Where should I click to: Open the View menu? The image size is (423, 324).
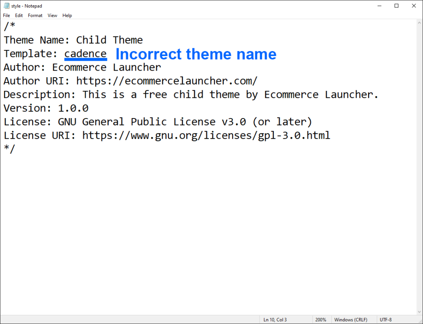pos(52,16)
